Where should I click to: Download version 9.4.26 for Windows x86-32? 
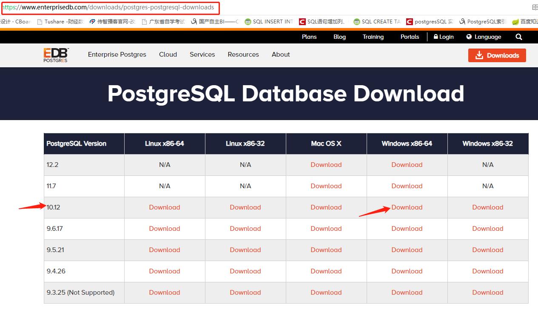tap(488, 271)
